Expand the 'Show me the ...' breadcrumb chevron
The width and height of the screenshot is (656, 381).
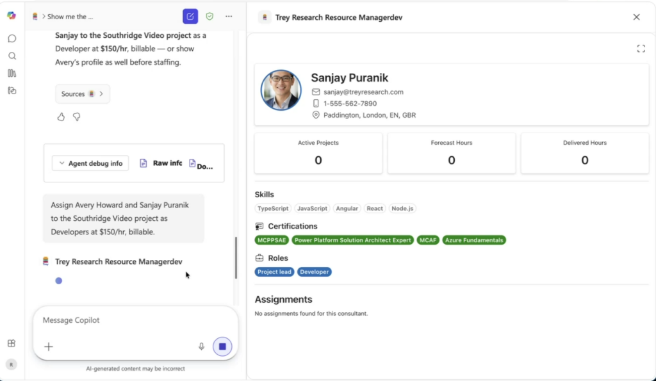coord(44,17)
